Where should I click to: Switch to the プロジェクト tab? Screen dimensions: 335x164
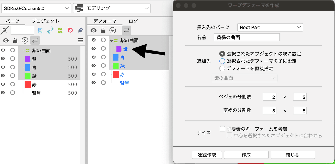[45, 21]
